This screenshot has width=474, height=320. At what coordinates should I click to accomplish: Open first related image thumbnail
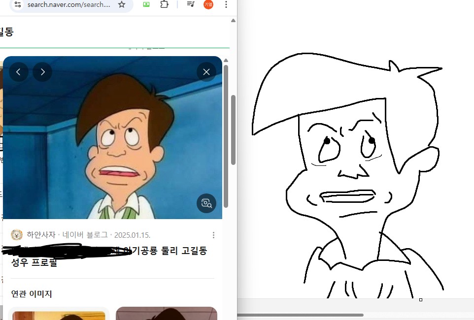tap(59, 313)
